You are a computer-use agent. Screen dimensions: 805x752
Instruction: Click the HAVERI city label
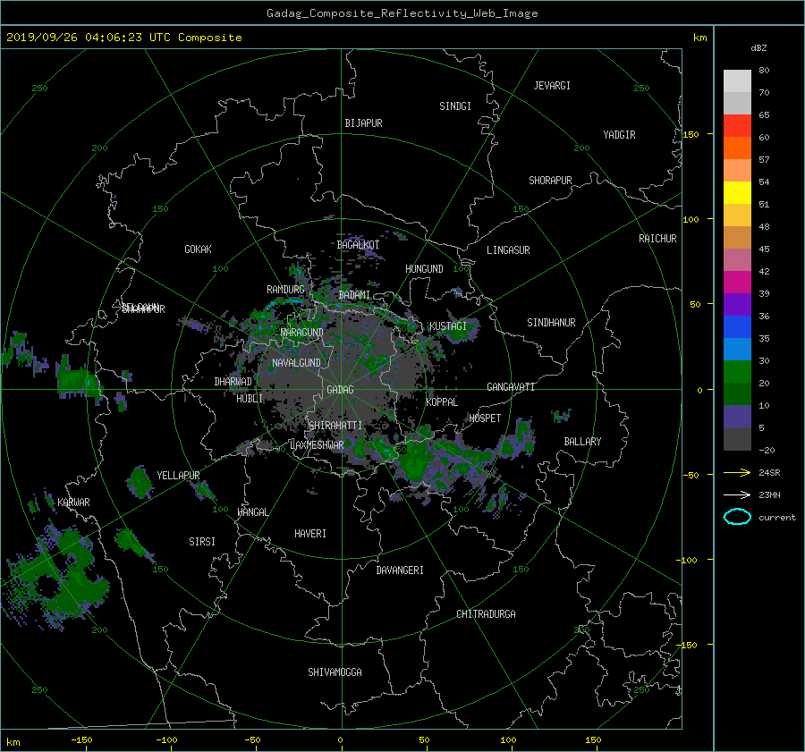click(x=310, y=534)
